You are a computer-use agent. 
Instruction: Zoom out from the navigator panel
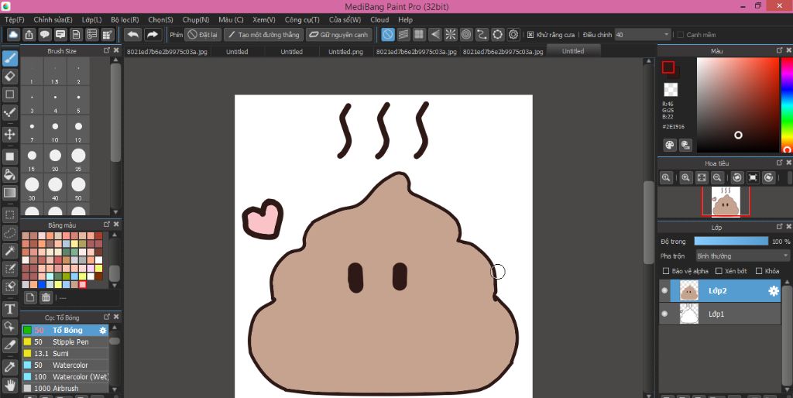[x=716, y=177]
